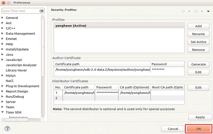Expand the Ant tree node
The width and height of the screenshot is (213, 134).
(x=2, y=23)
